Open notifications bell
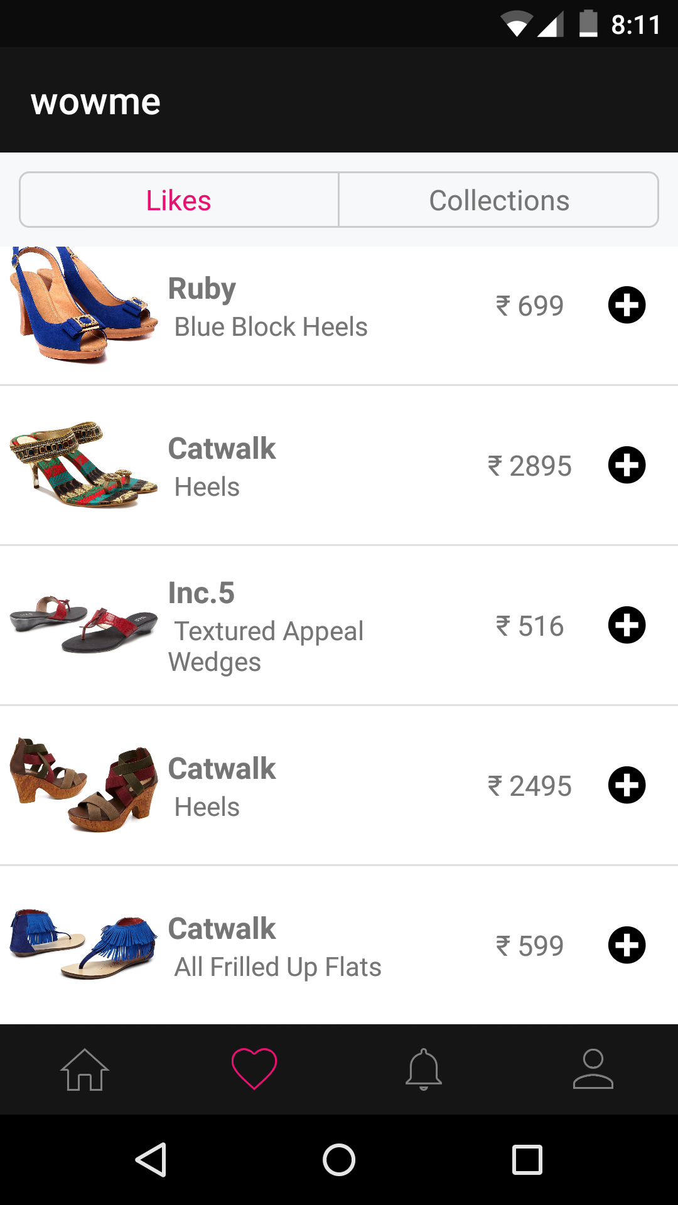Image resolution: width=678 pixels, height=1205 pixels. [424, 1069]
